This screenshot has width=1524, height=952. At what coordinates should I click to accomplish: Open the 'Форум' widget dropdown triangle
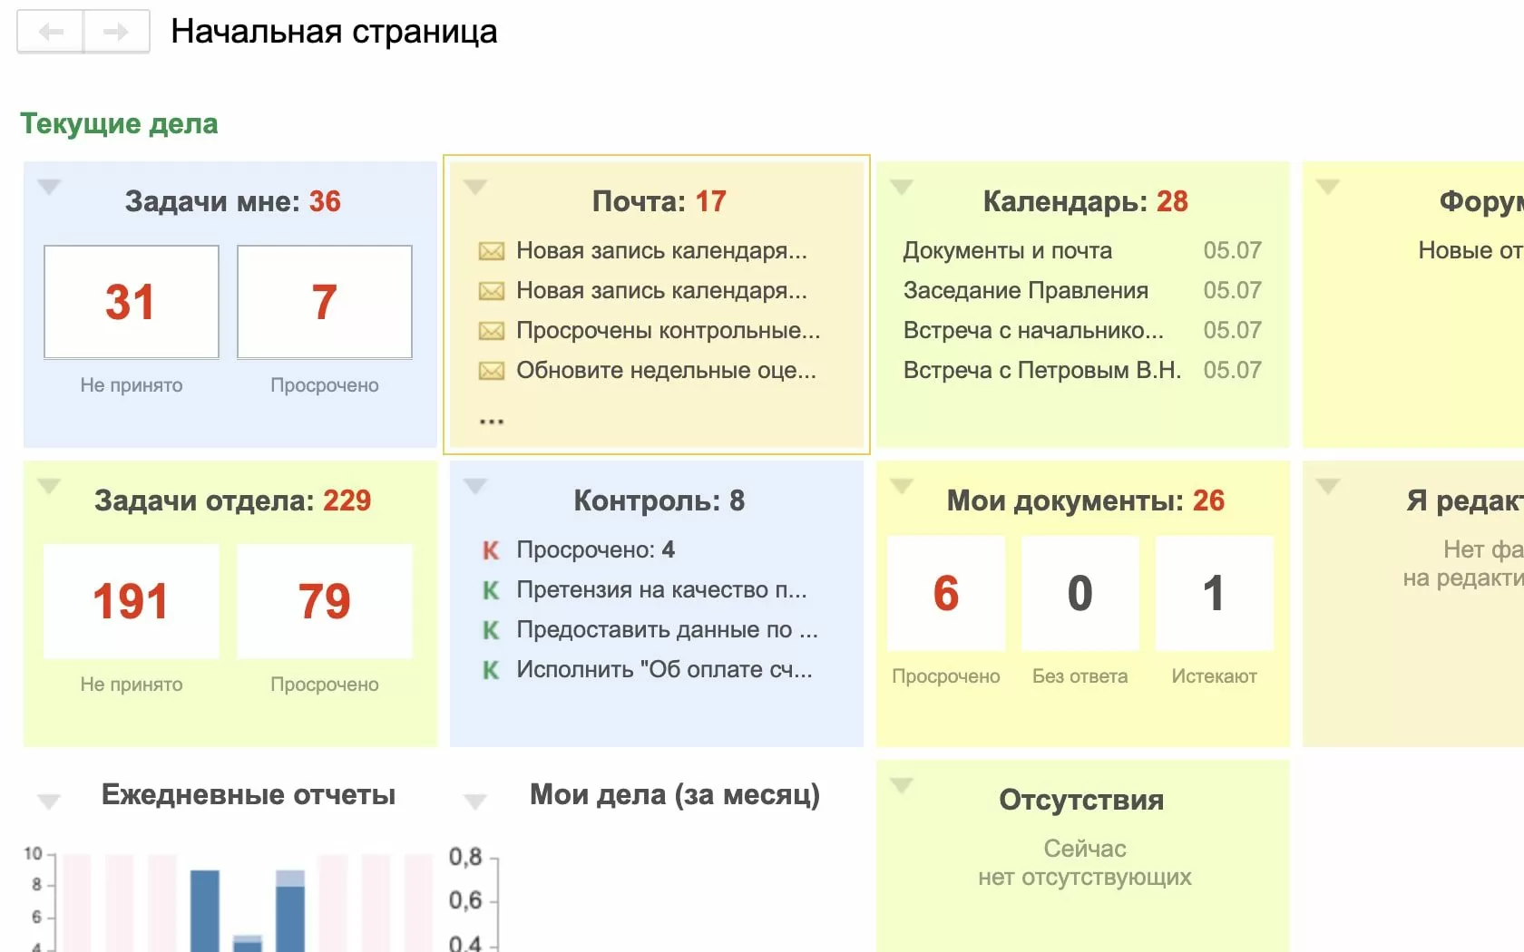pos(1328,187)
